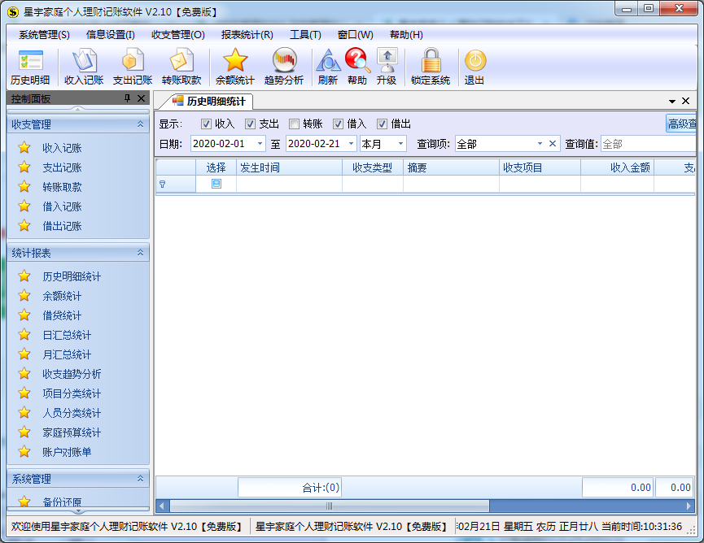The width and height of the screenshot is (704, 543).
Task: Open the 报表统计(R) menu
Action: pyautogui.click(x=247, y=34)
